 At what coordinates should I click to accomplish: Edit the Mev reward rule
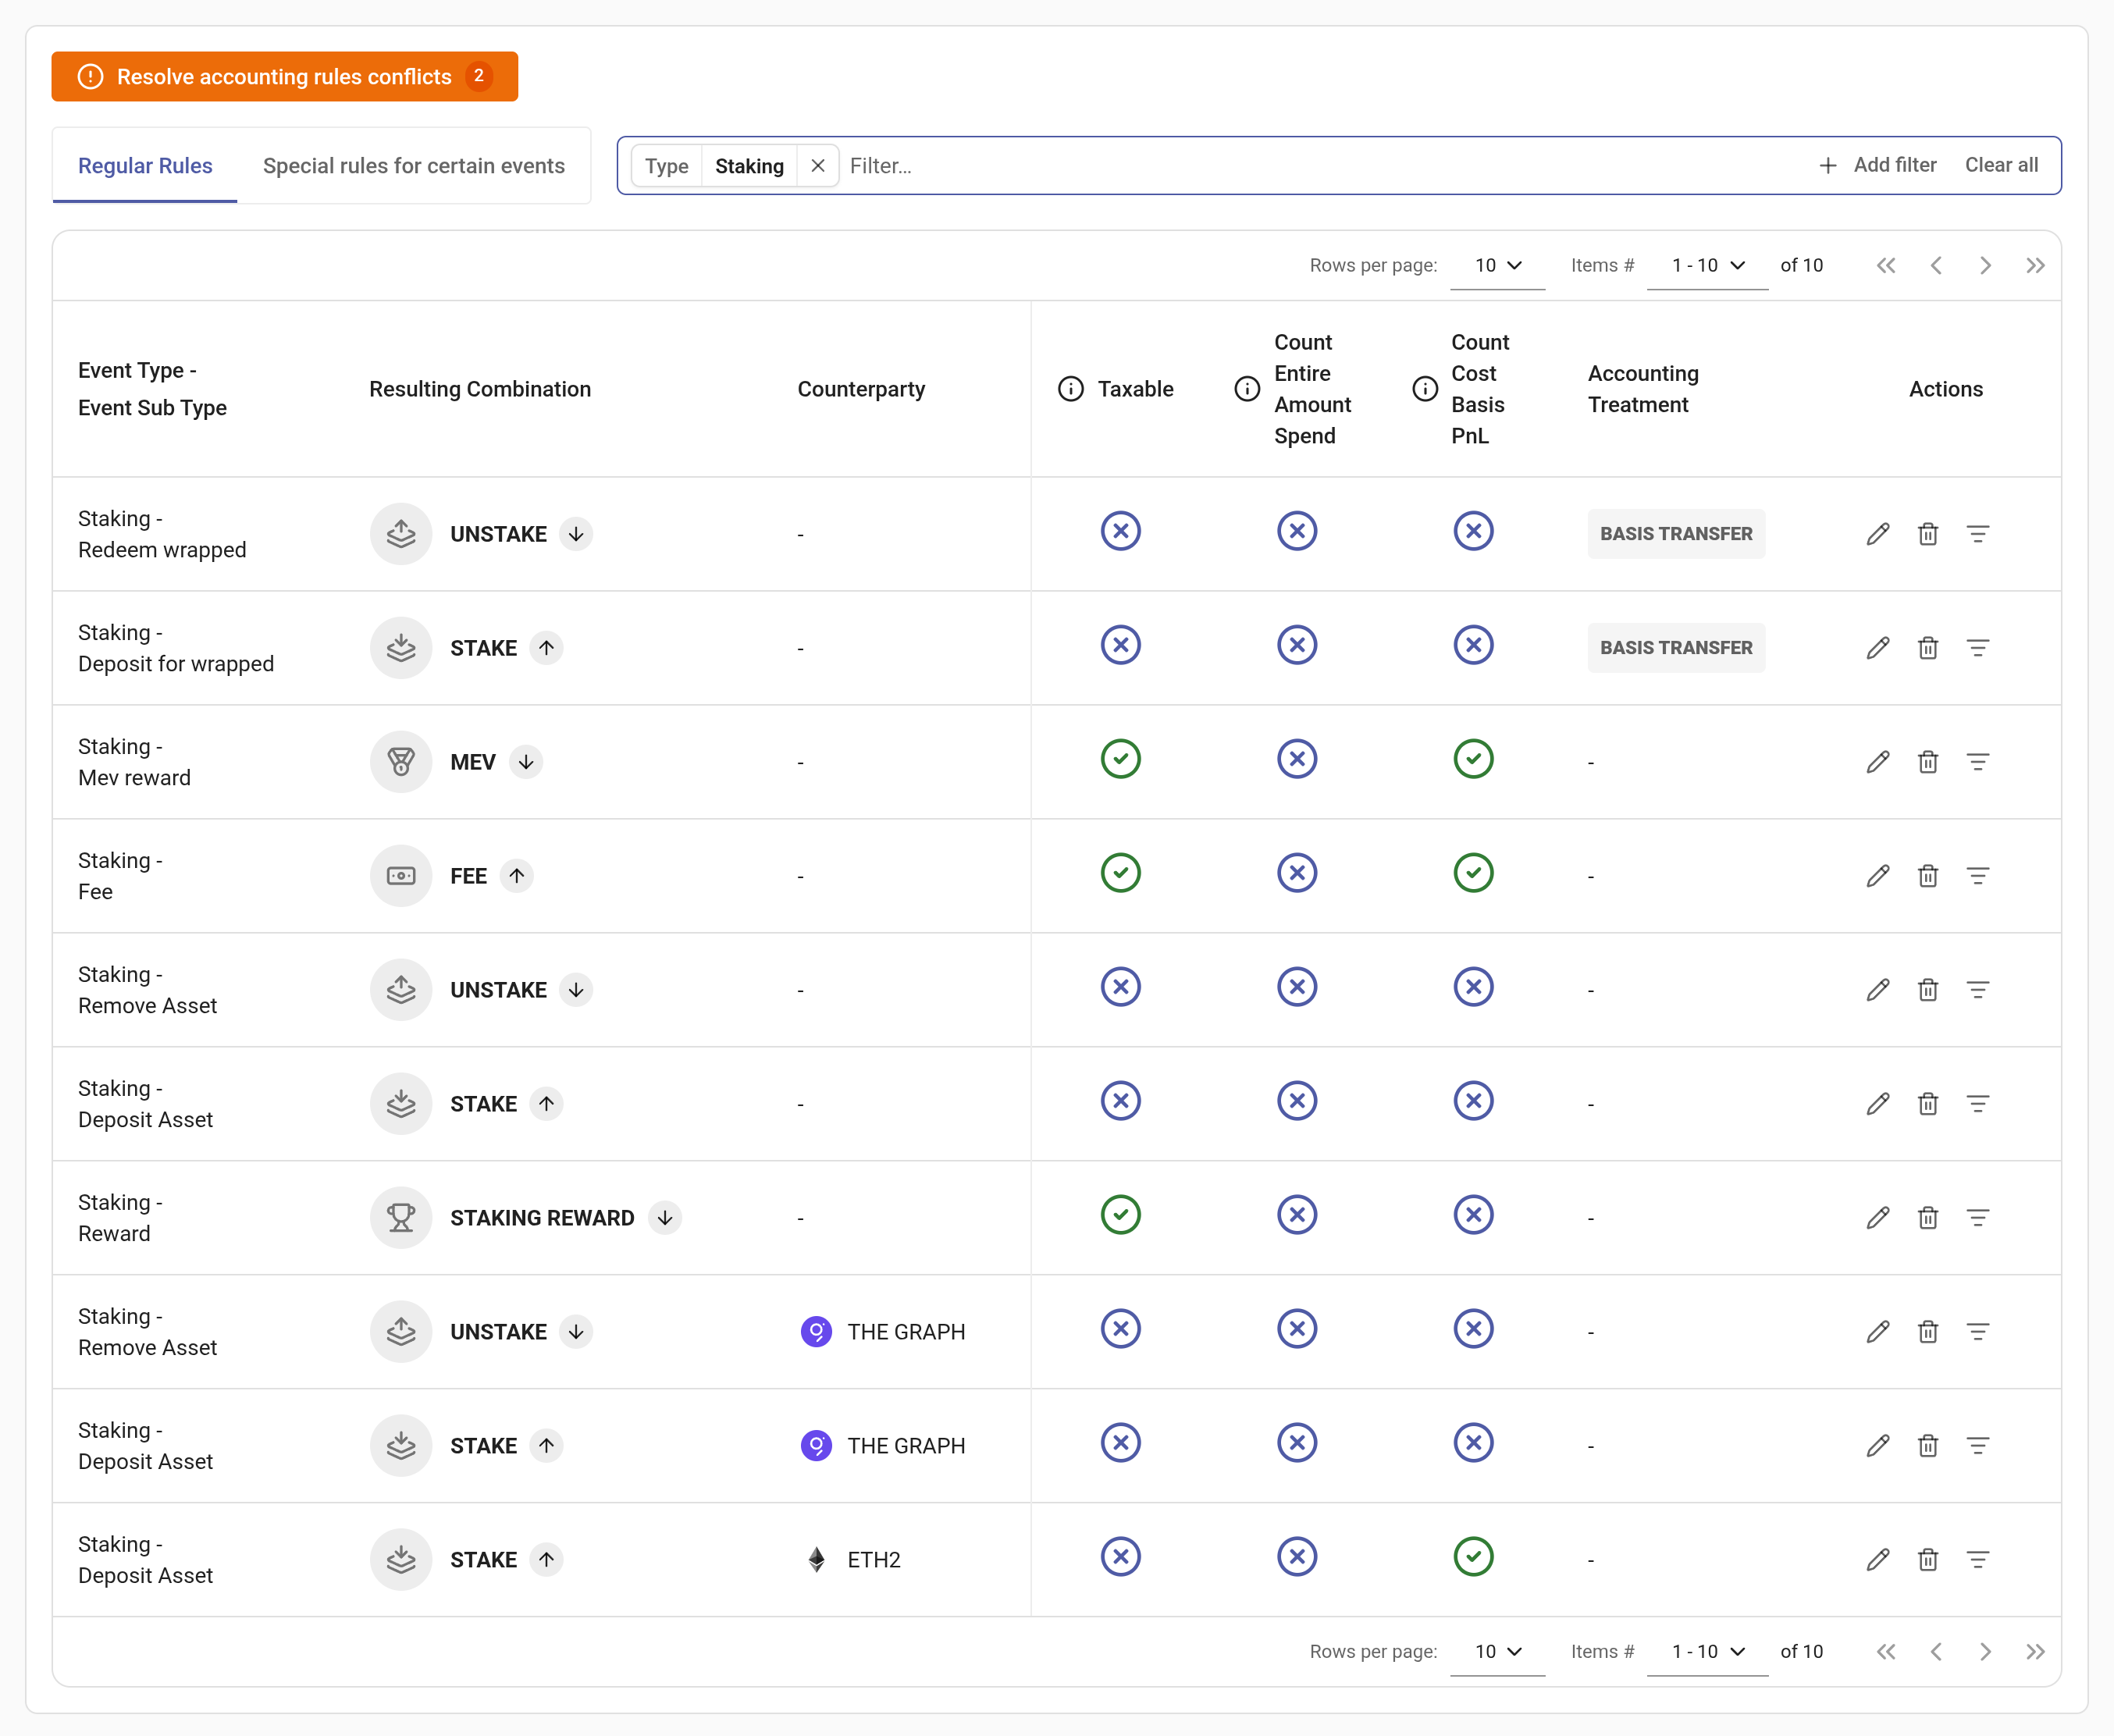click(x=1877, y=762)
